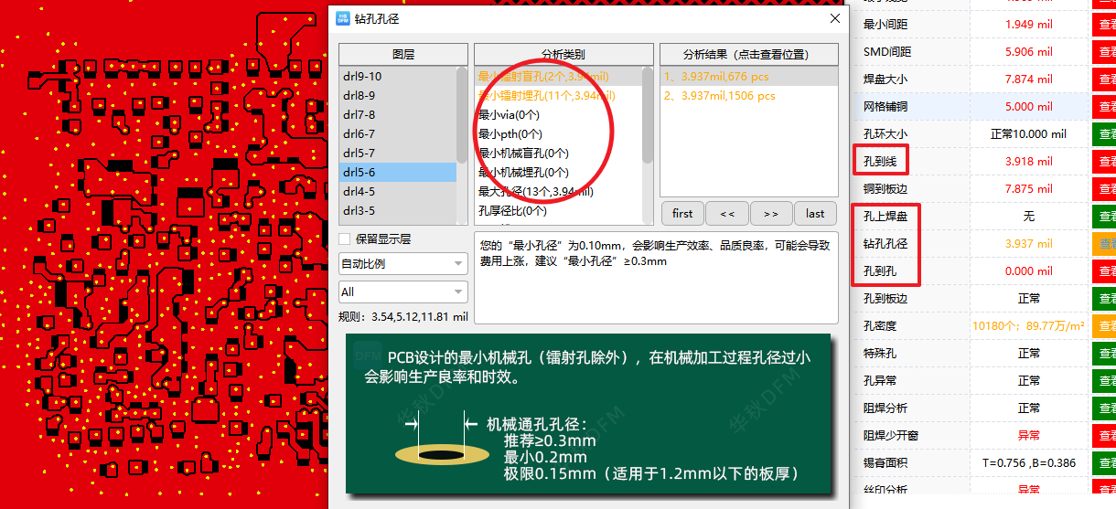
Task: Click the DFM app icon in dialog title
Action: point(343,18)
